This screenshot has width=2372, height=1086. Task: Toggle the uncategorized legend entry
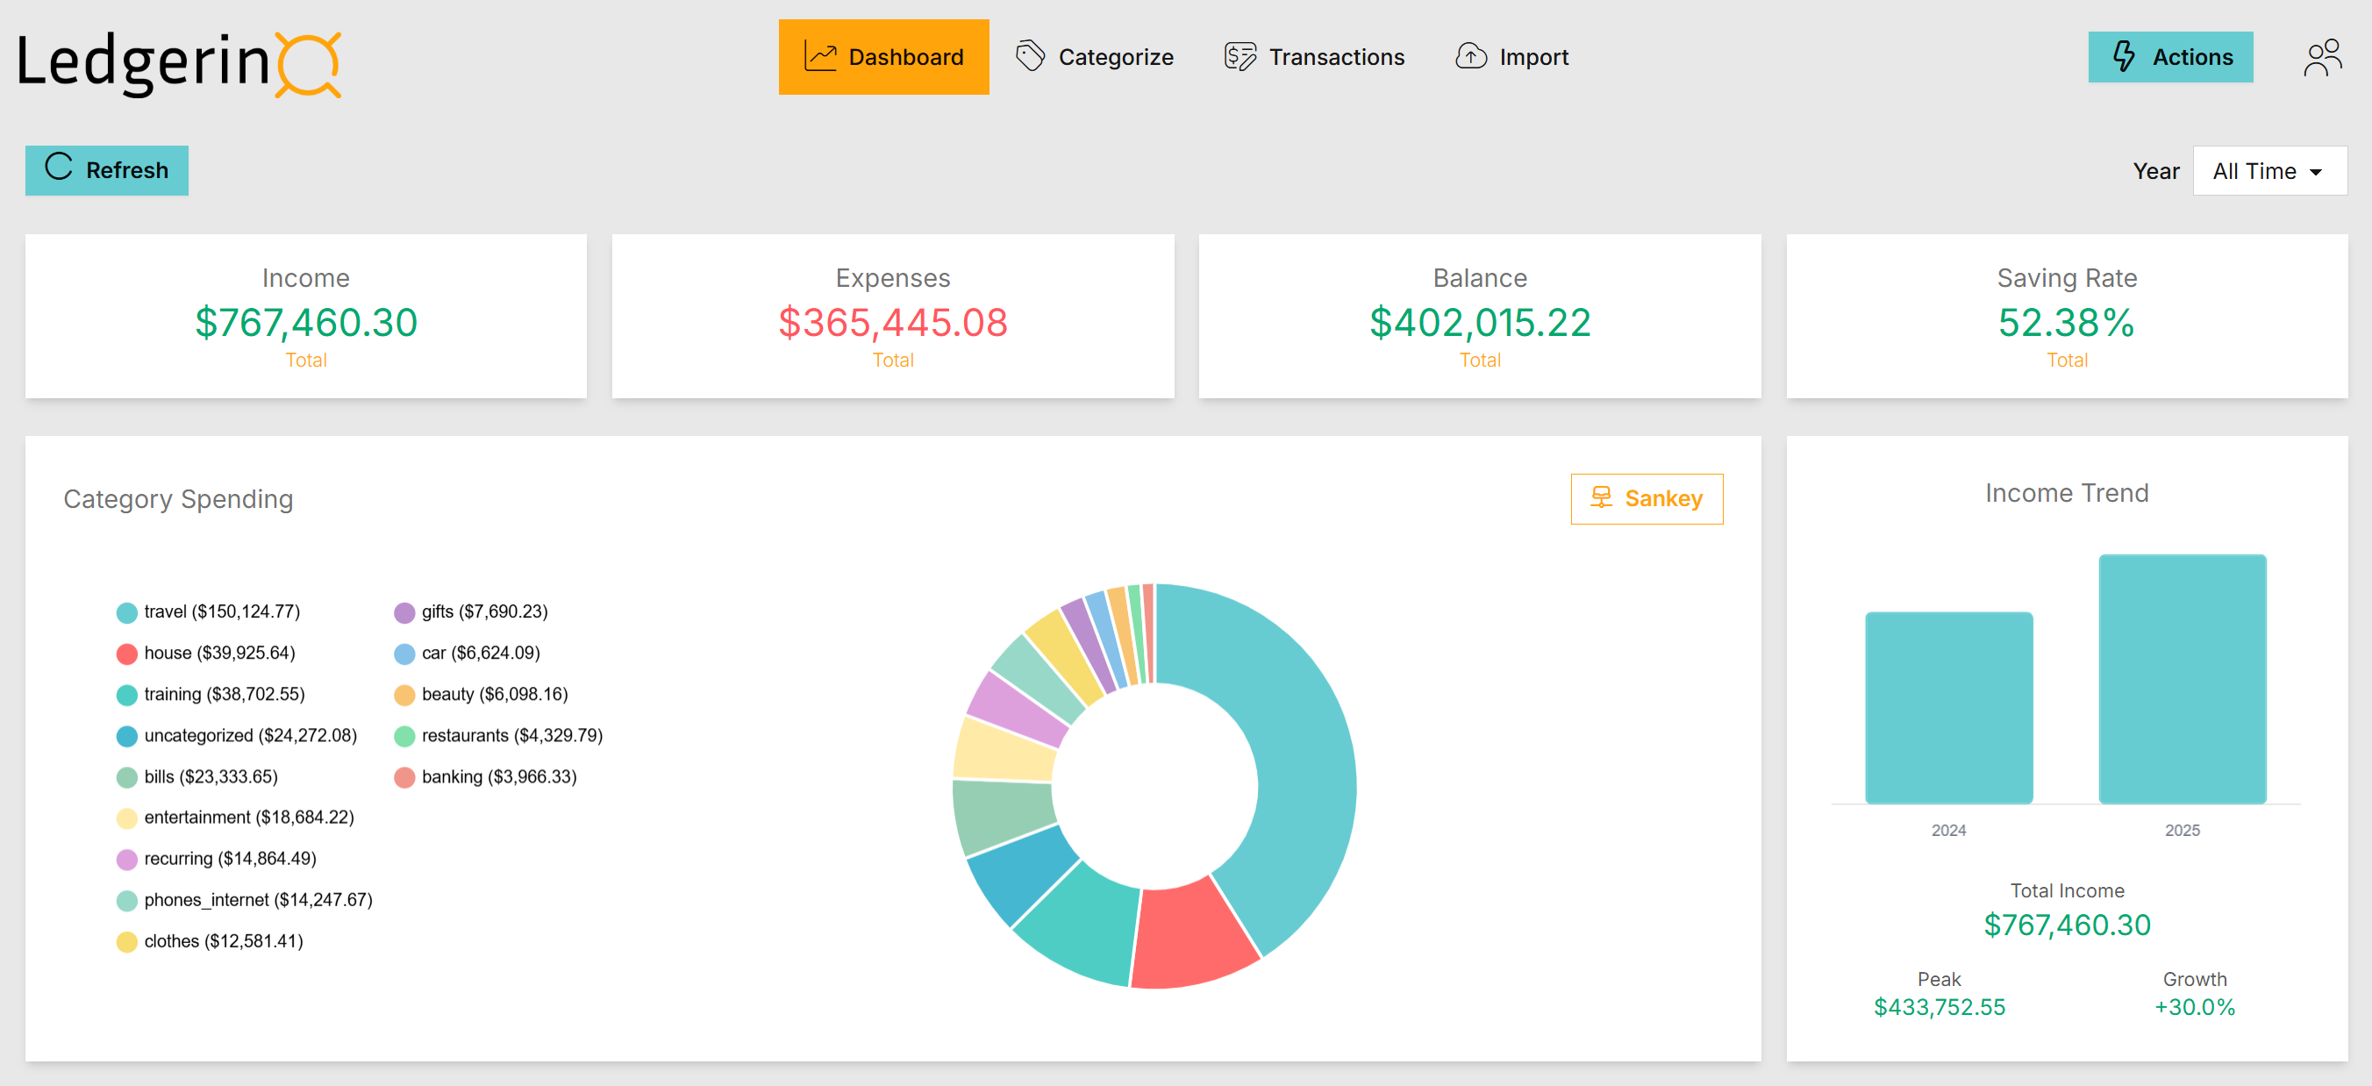click(249, 735)
